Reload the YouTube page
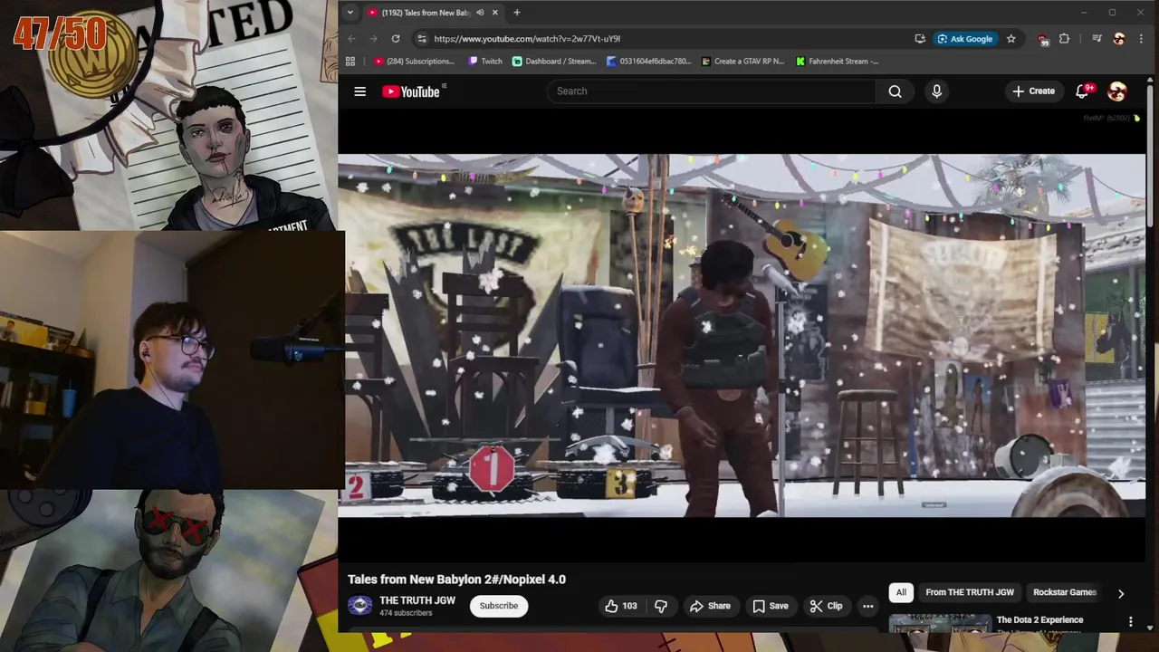The image size is (1159, 652). click(x=396, y=39)
